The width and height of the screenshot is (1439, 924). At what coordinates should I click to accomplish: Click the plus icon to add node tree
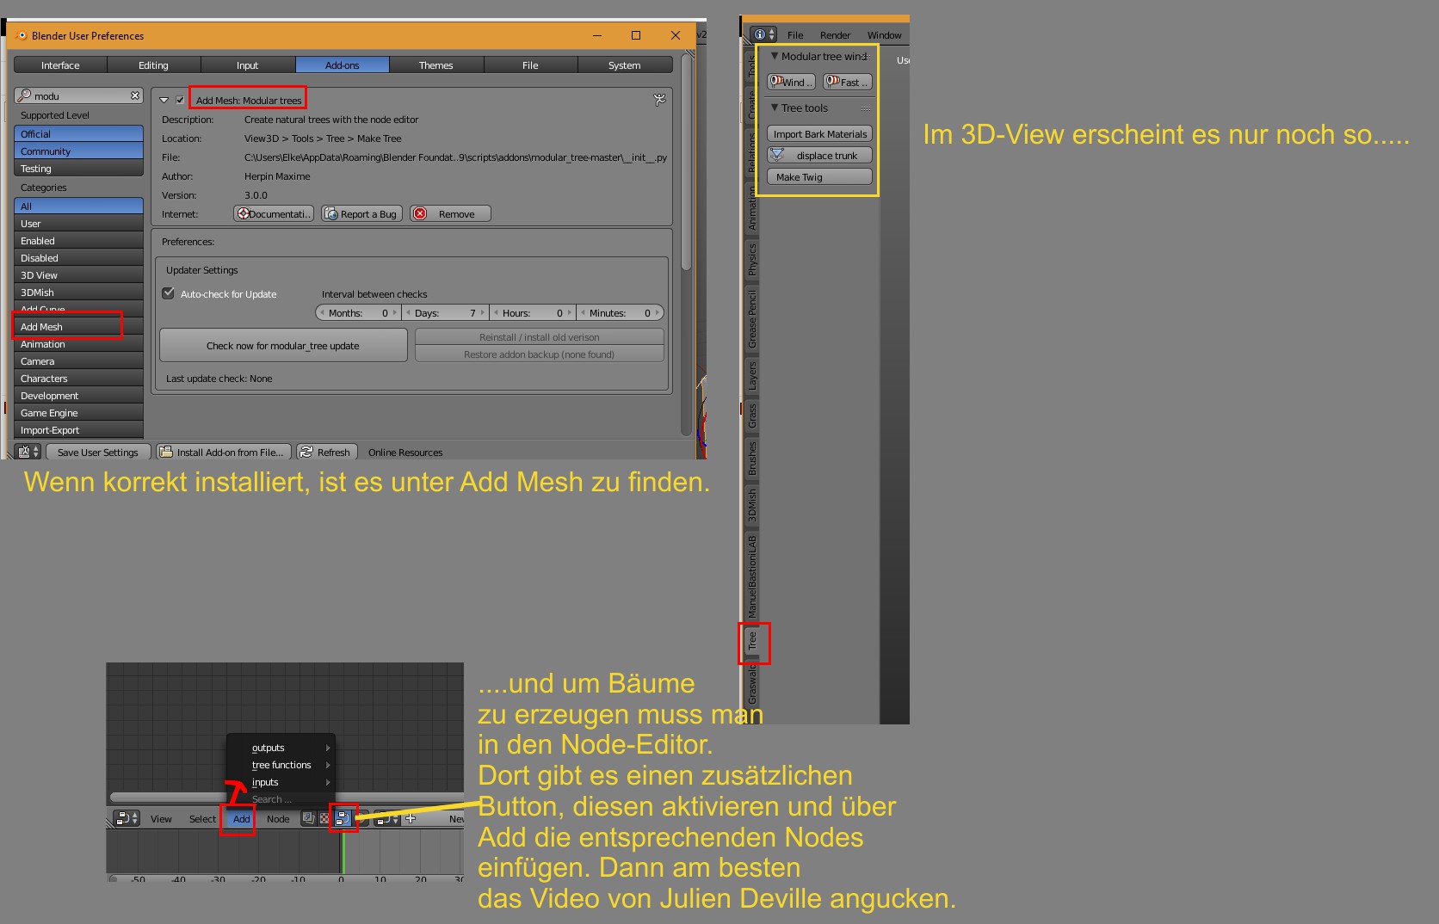(411, 818)
